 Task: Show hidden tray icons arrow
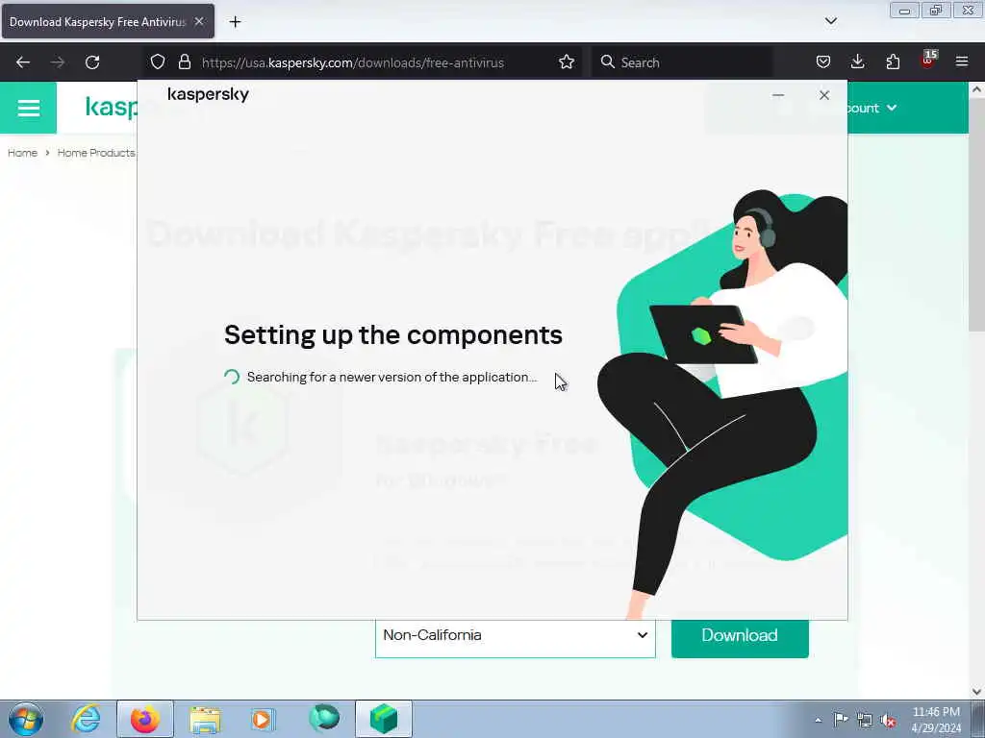click(x=818, y=720)
